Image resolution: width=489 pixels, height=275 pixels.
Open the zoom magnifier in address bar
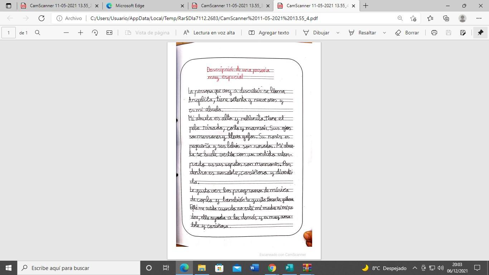click(400, 18)
